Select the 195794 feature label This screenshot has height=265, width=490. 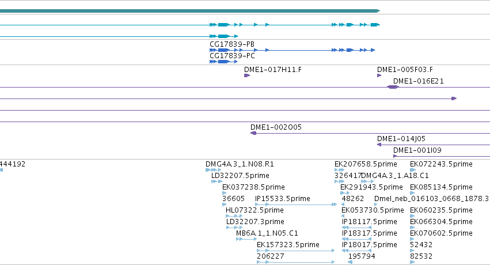click(x=362, y=256)
